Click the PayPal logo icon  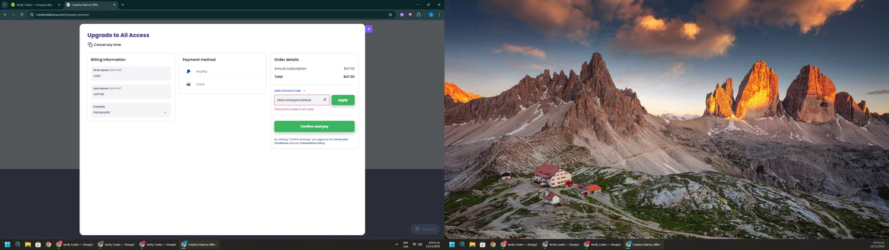pyautogui.click(x=188, y=72)
